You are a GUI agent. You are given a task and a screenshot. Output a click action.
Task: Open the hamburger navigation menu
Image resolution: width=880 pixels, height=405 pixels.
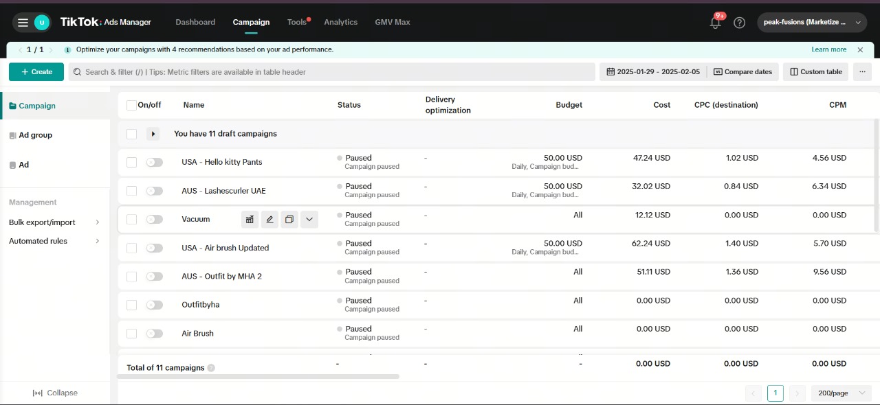pyautogui.click(x=23, y=23)
